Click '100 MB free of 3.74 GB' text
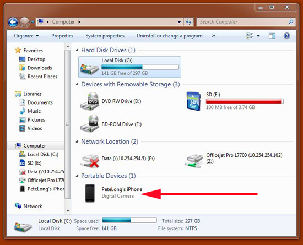 point(230,107)
